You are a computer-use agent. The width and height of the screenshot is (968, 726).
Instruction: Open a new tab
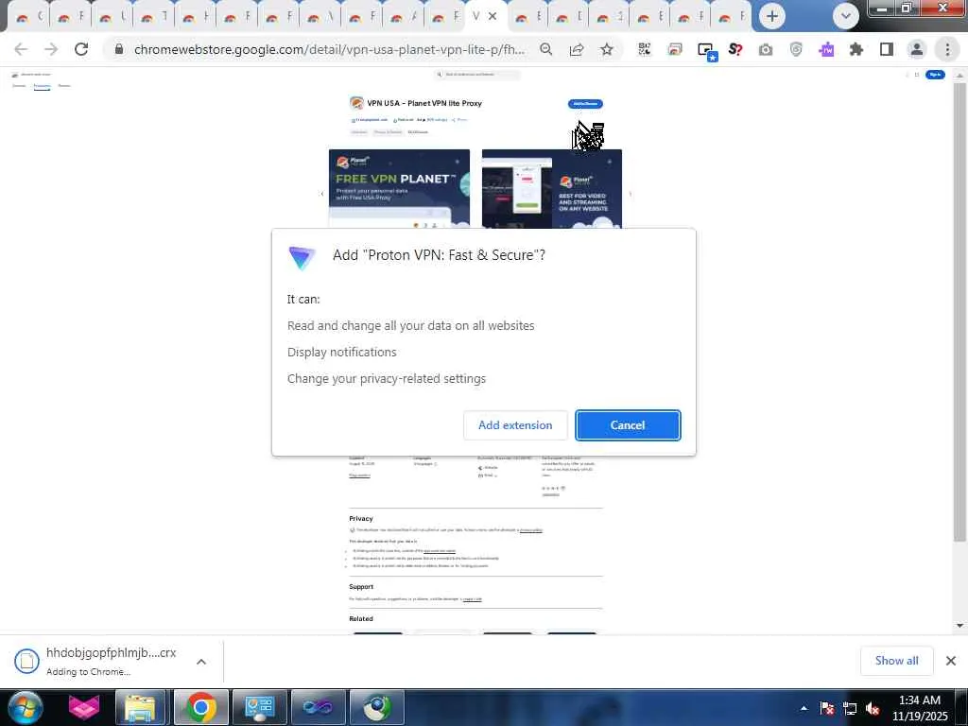click(x=771, y=16)
